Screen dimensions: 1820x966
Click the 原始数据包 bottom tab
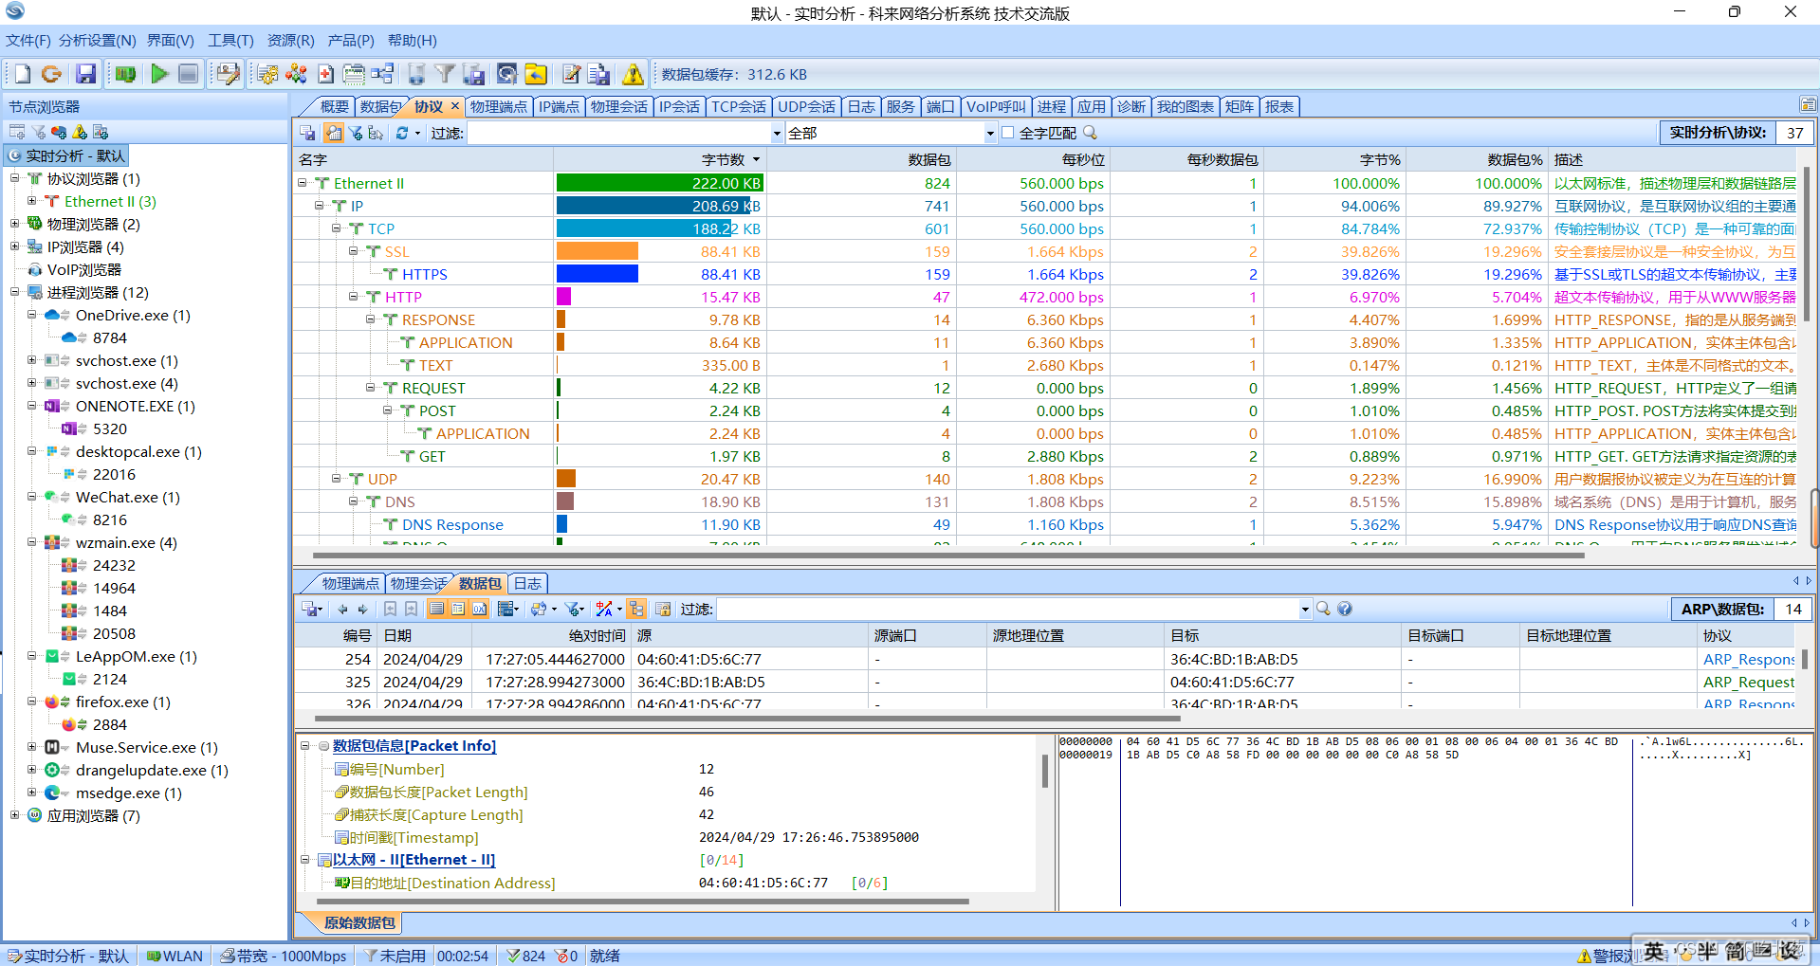point(358,922)
